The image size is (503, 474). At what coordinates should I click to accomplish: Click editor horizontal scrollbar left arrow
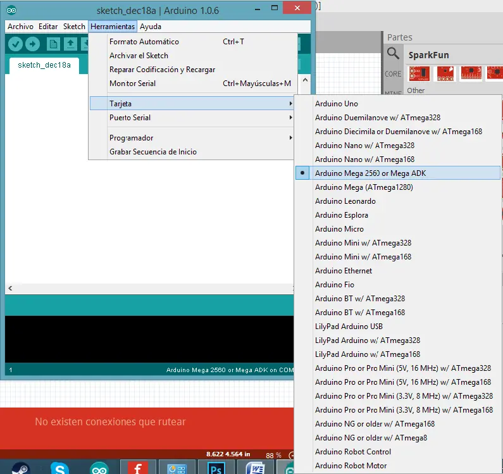pyautogui.click(x=10, y=288)
